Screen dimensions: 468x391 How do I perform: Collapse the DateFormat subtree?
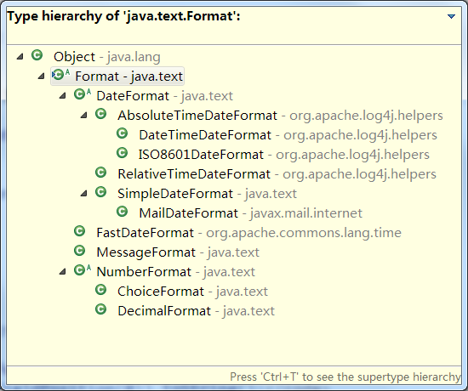coord(63,95)
